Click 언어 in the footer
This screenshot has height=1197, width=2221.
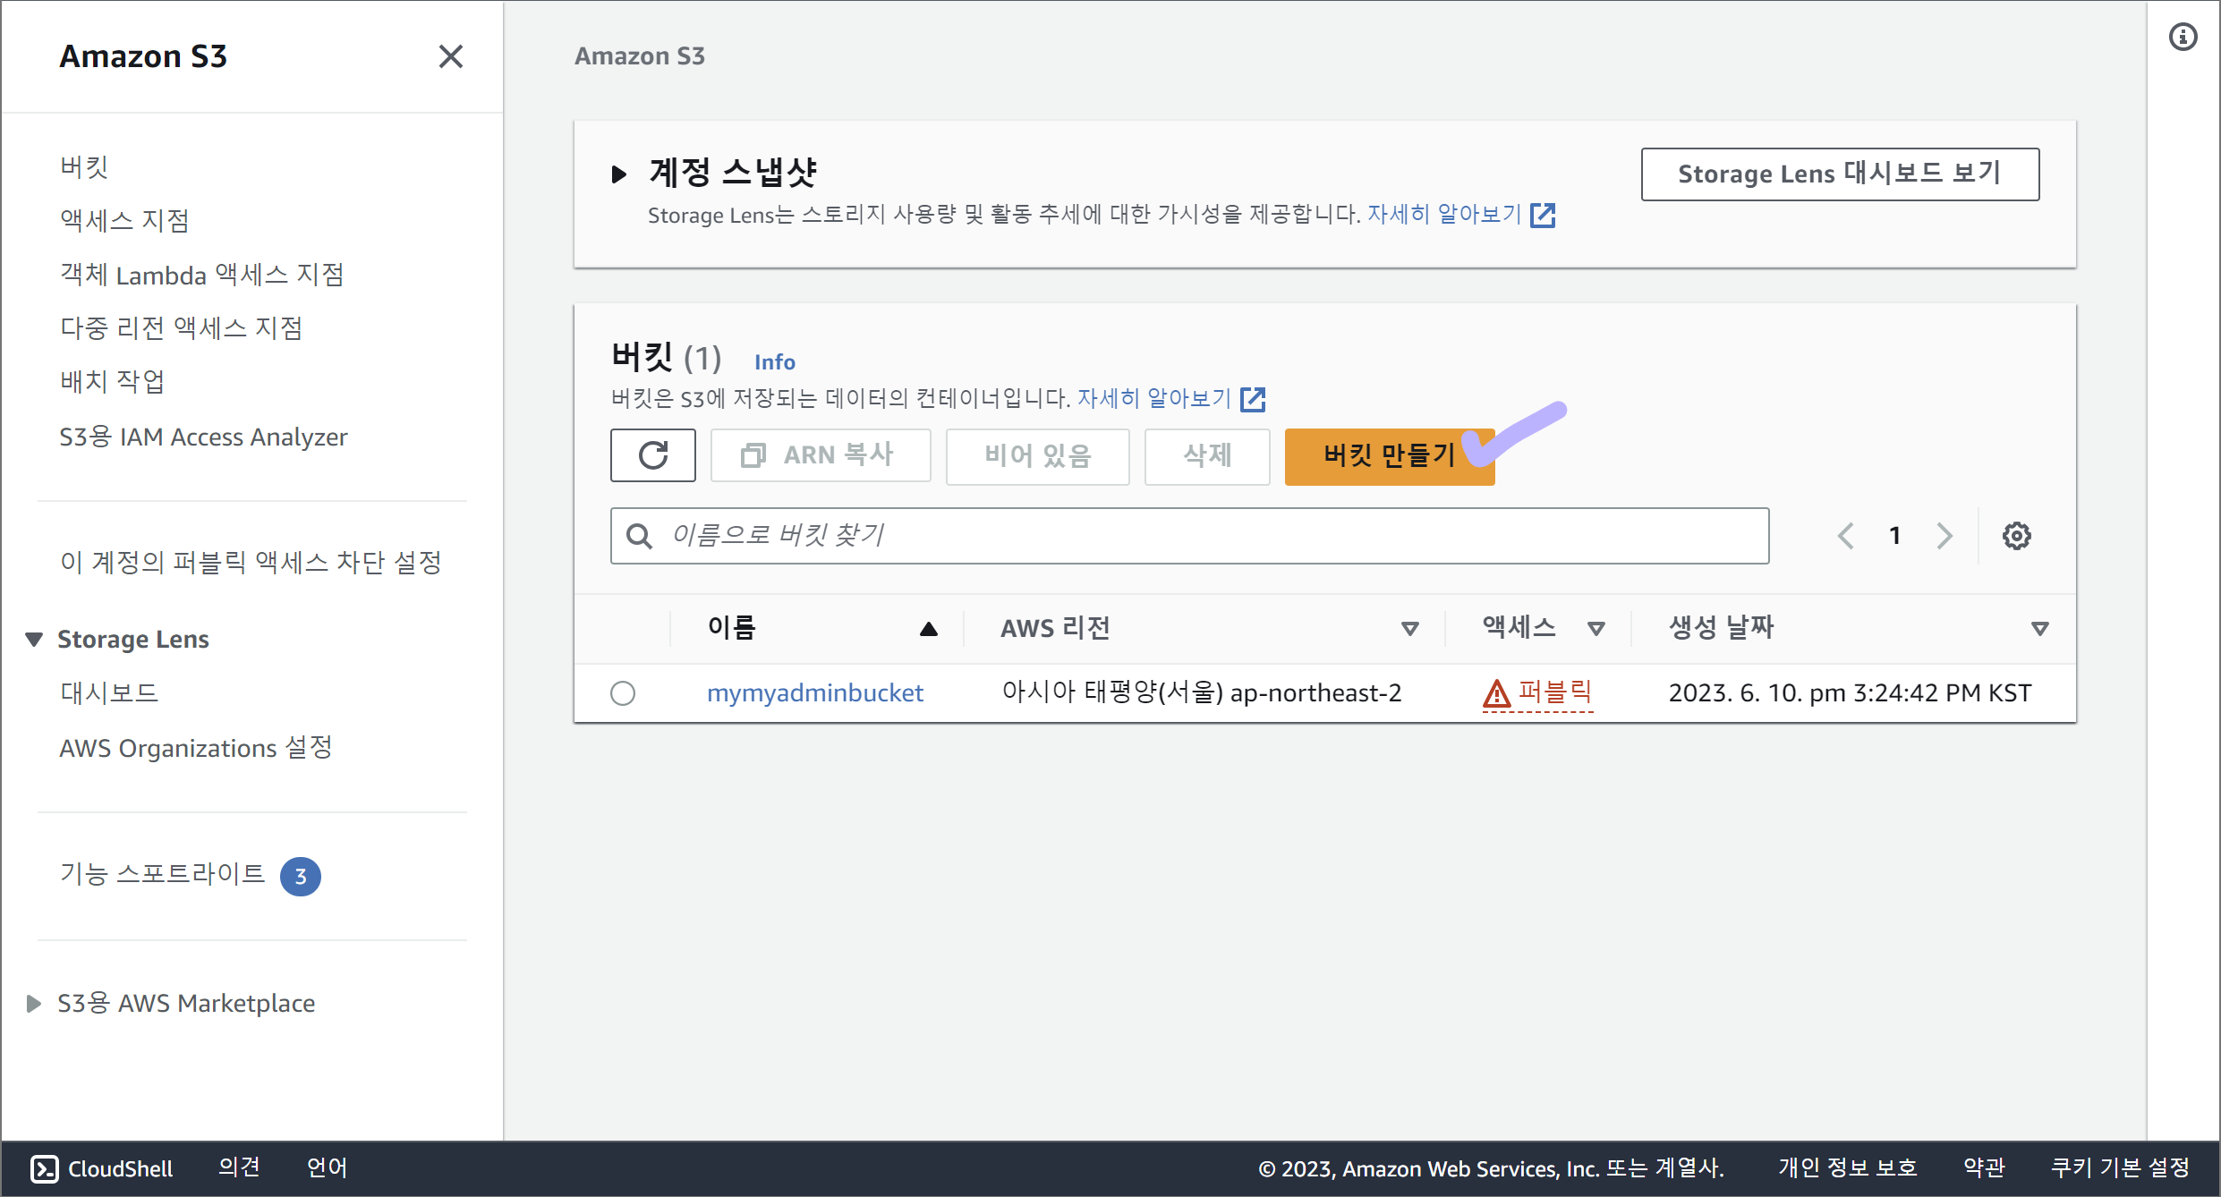[x=327, y=1167]
